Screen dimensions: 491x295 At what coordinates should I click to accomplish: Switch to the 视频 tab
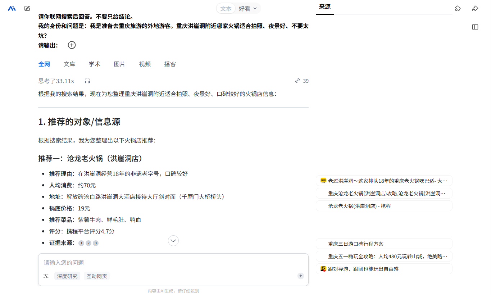point(145,64)
